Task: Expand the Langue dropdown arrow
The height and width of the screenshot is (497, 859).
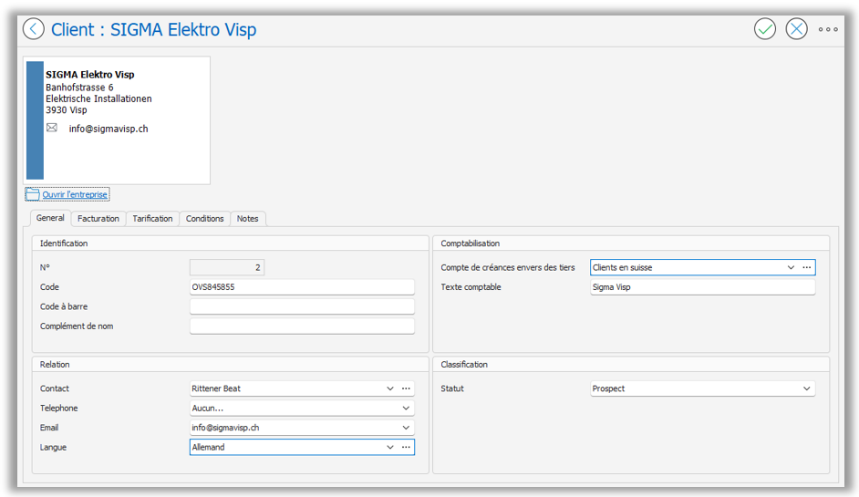Action: pyautogui.click(x=390, y=447)
